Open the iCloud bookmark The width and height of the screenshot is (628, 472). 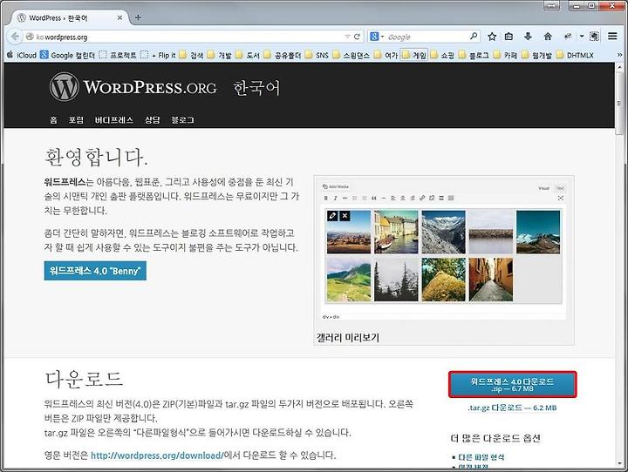(x=22, y=55)
